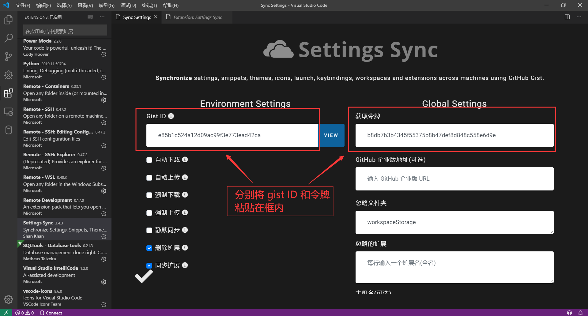Open manage gear for Remote - SSH
This screenshot has width=588, height=316.
point(104,123)
